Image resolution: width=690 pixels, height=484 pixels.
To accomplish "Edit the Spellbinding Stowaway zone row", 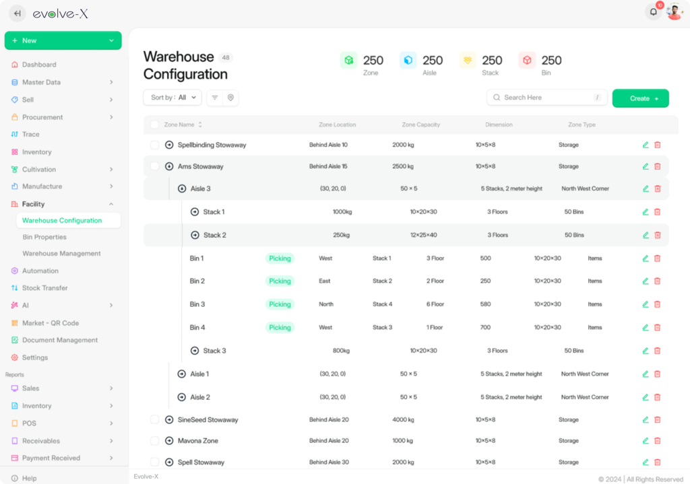I will (x=645, y=145).
